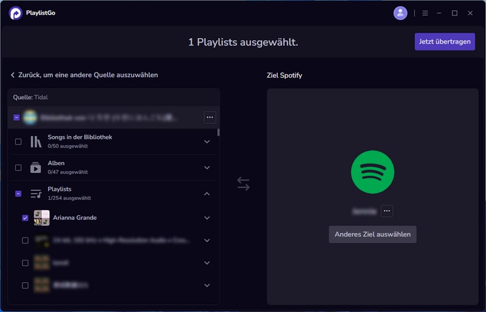Click the Tidal account avatar

click(30, 117)
